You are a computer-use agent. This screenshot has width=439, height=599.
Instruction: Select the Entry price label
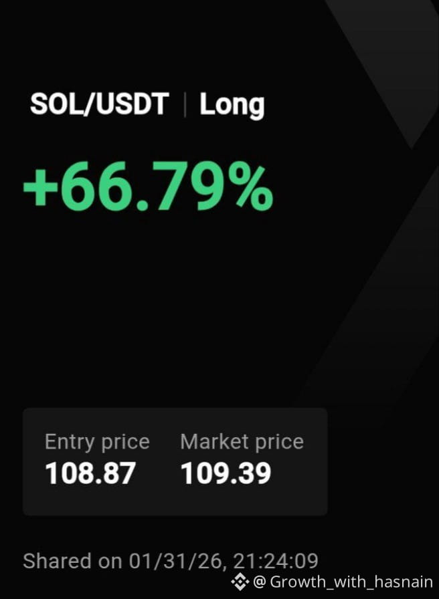(97, 442)
